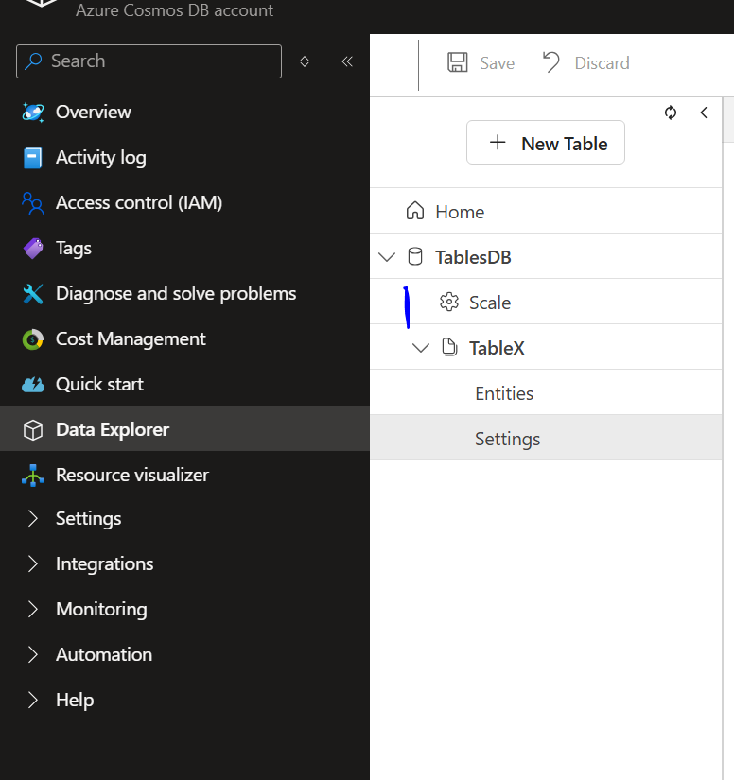This screenshot has height=780, width=734.
Task: Click the Save button label
Action: (x=497, y=63)
